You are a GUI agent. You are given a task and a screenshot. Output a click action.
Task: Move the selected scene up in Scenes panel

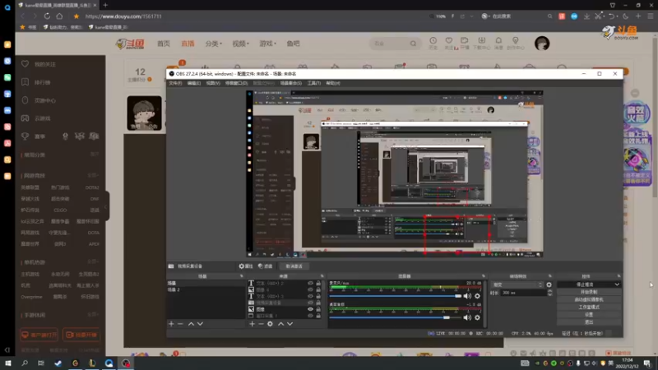click(191, 324)
